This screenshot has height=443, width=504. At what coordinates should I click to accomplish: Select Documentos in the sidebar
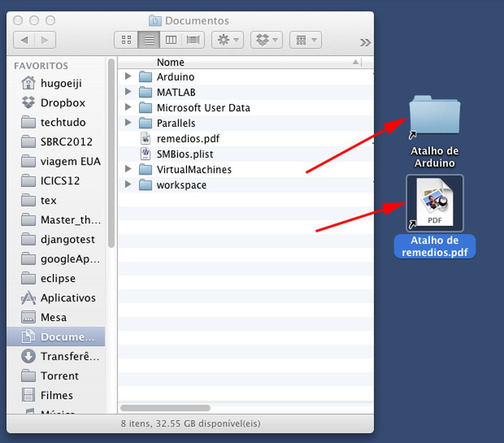pyautogui.click(x=56, y=337)
